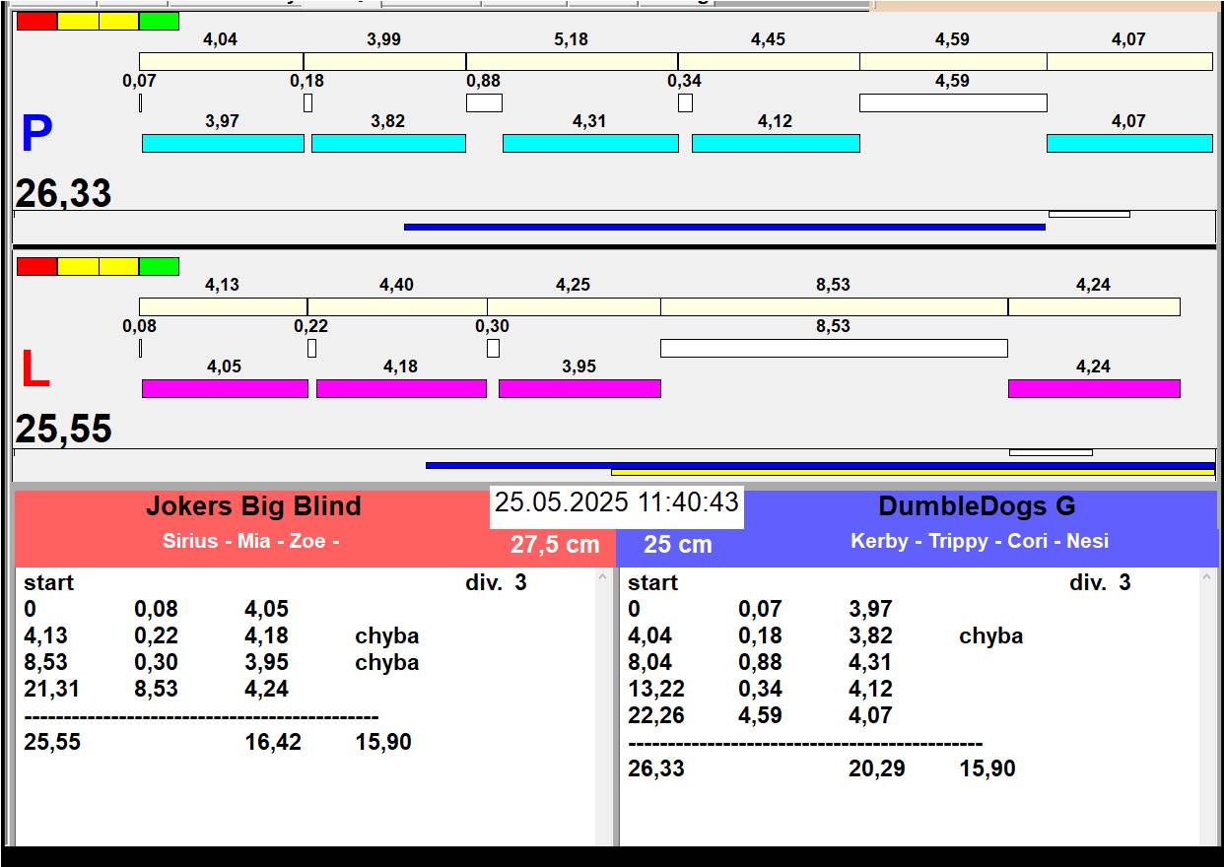Click chyba in the 4,04 row

click(x=991, y=636)
